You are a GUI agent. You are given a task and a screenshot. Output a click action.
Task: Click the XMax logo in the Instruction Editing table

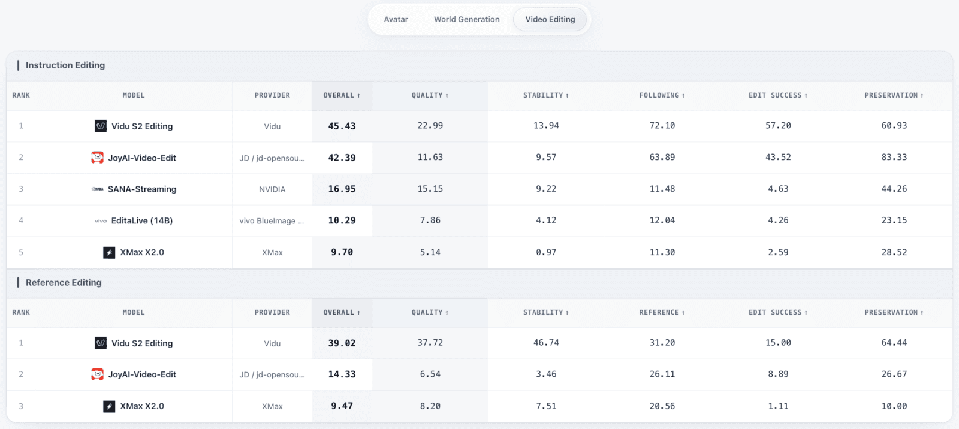click(x=109, y=252)
